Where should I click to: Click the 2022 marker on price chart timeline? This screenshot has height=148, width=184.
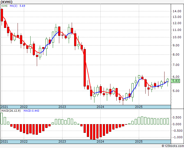(24, 107)
